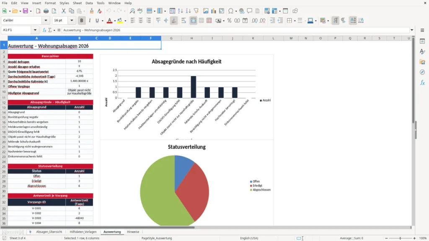Click the Sum button in formula bar
The height and width of the screenshot is (241, 429).
50,30
